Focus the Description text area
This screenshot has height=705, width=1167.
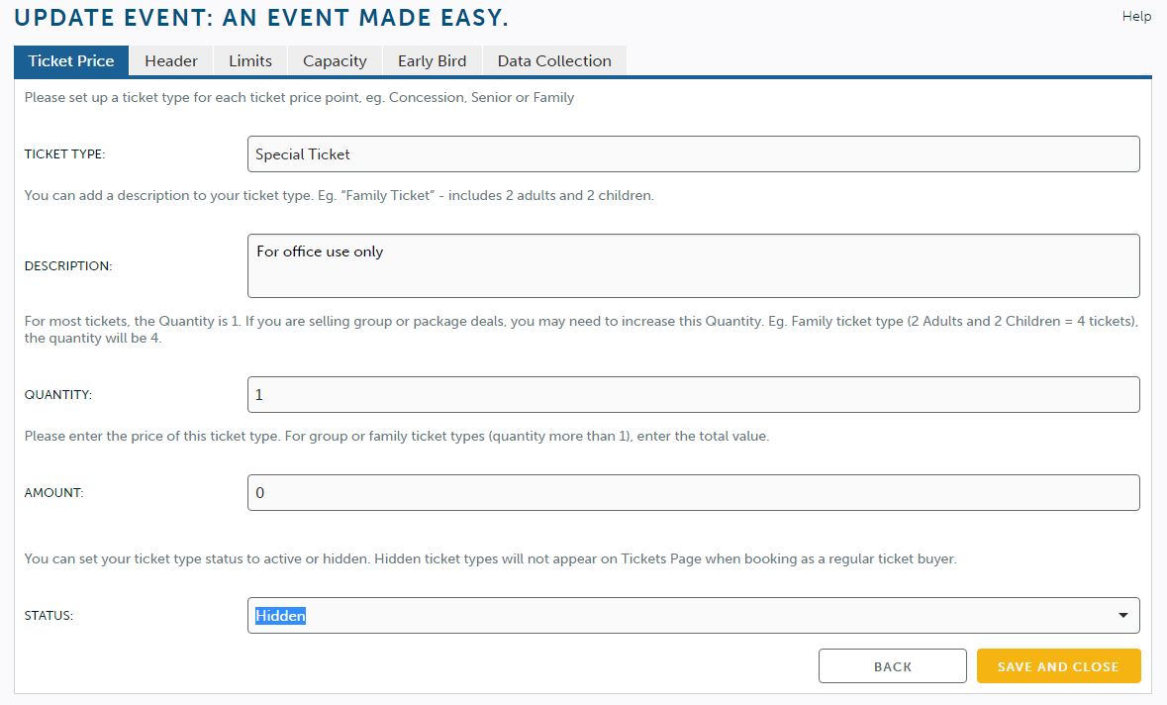[x=694, y=265]
